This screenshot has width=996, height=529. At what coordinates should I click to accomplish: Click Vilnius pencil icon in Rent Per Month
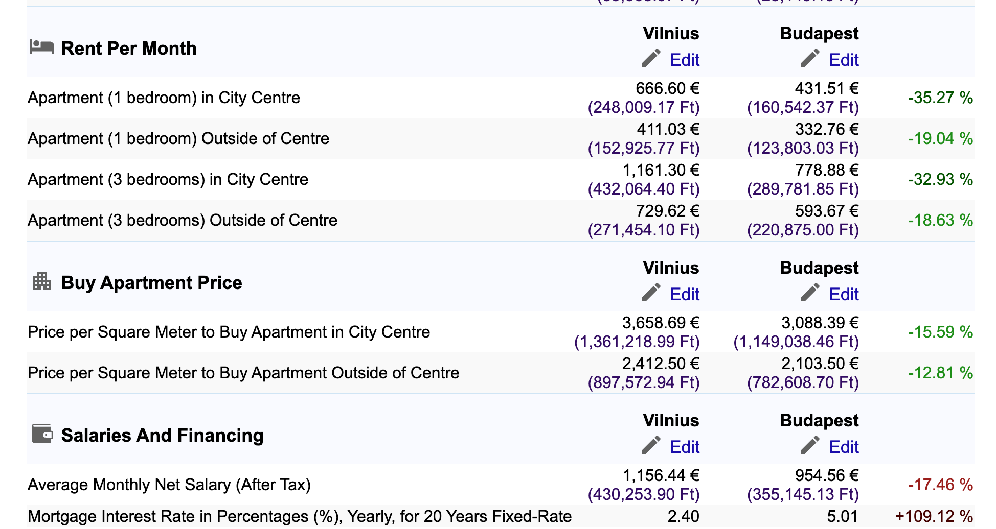[x=651, y=59]
